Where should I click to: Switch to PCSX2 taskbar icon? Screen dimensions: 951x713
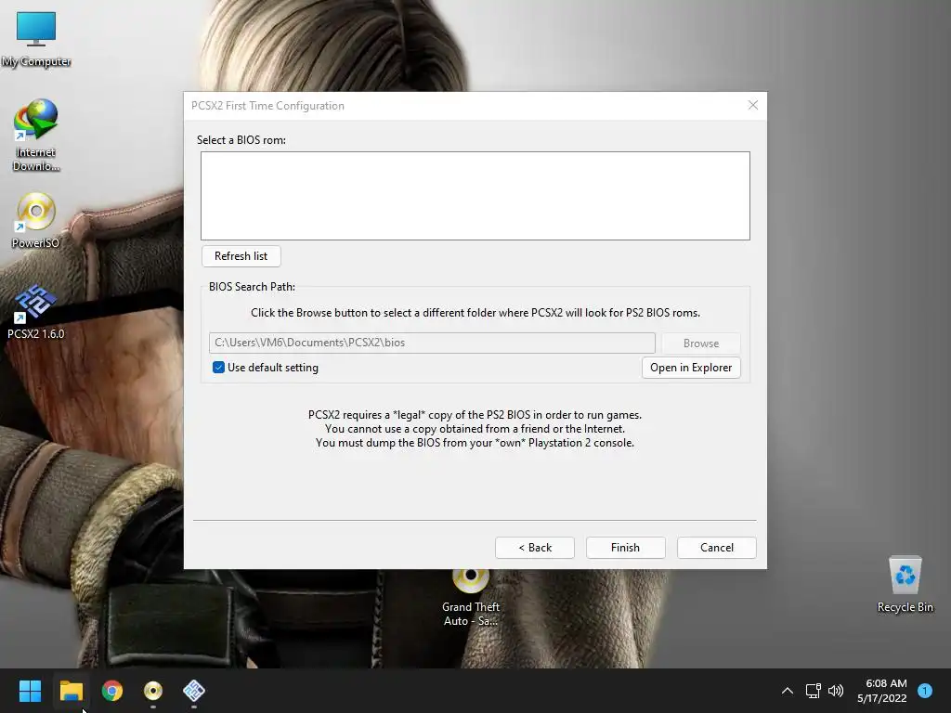tap(194, 691)
